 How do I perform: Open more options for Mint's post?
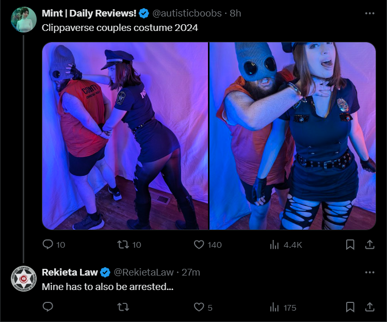click(369, 13)
